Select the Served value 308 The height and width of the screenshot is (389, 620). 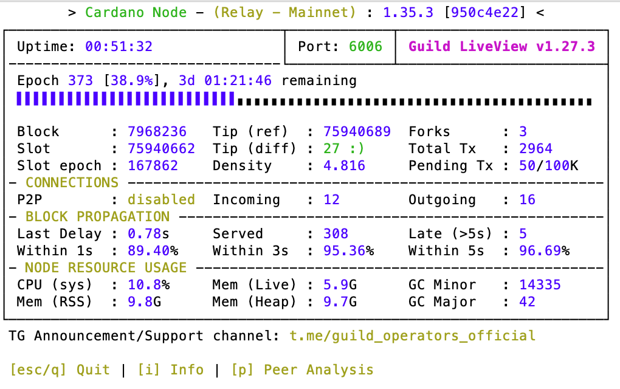[x=336, y=233]
